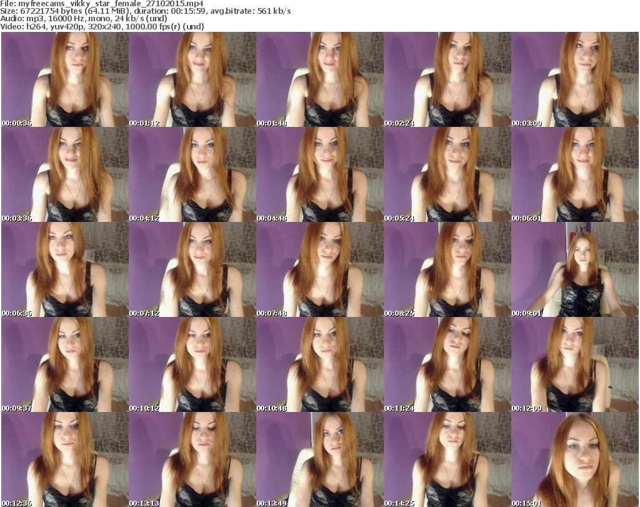Click the frame labeled 00:12:36
This screenshot has height=507, width=640.
[65, 459]
